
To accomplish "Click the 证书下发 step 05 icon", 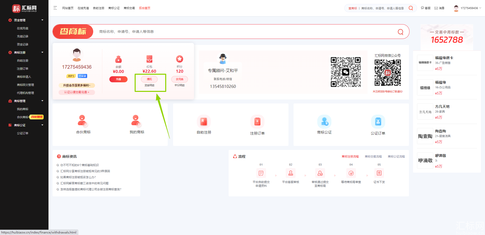I will [379, 173].
